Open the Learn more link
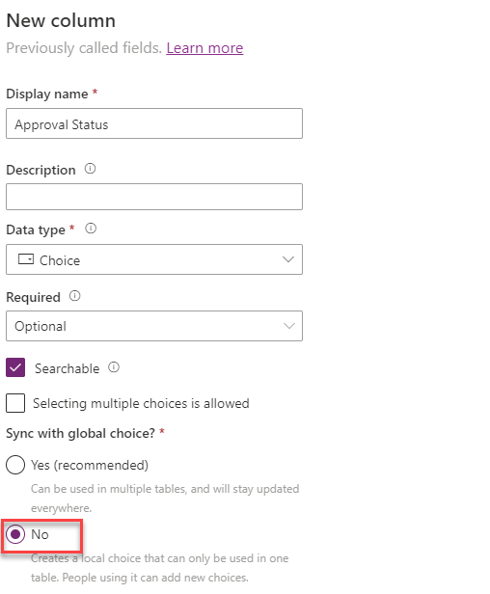The width and height of the screenshot is (490, 594). click(204, 48)
